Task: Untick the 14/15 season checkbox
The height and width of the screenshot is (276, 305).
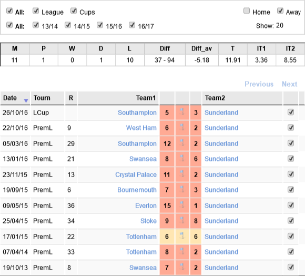Action: pyautogui.click(x=68, y=25)
